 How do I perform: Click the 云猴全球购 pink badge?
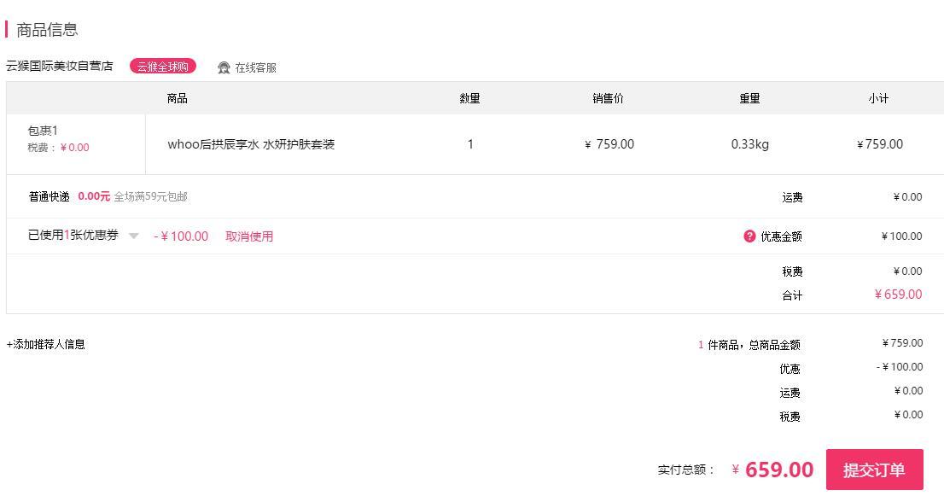pyautogui.click(x=162, y=67)
